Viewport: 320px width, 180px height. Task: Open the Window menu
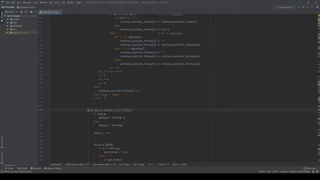click(x=71, y=2)
